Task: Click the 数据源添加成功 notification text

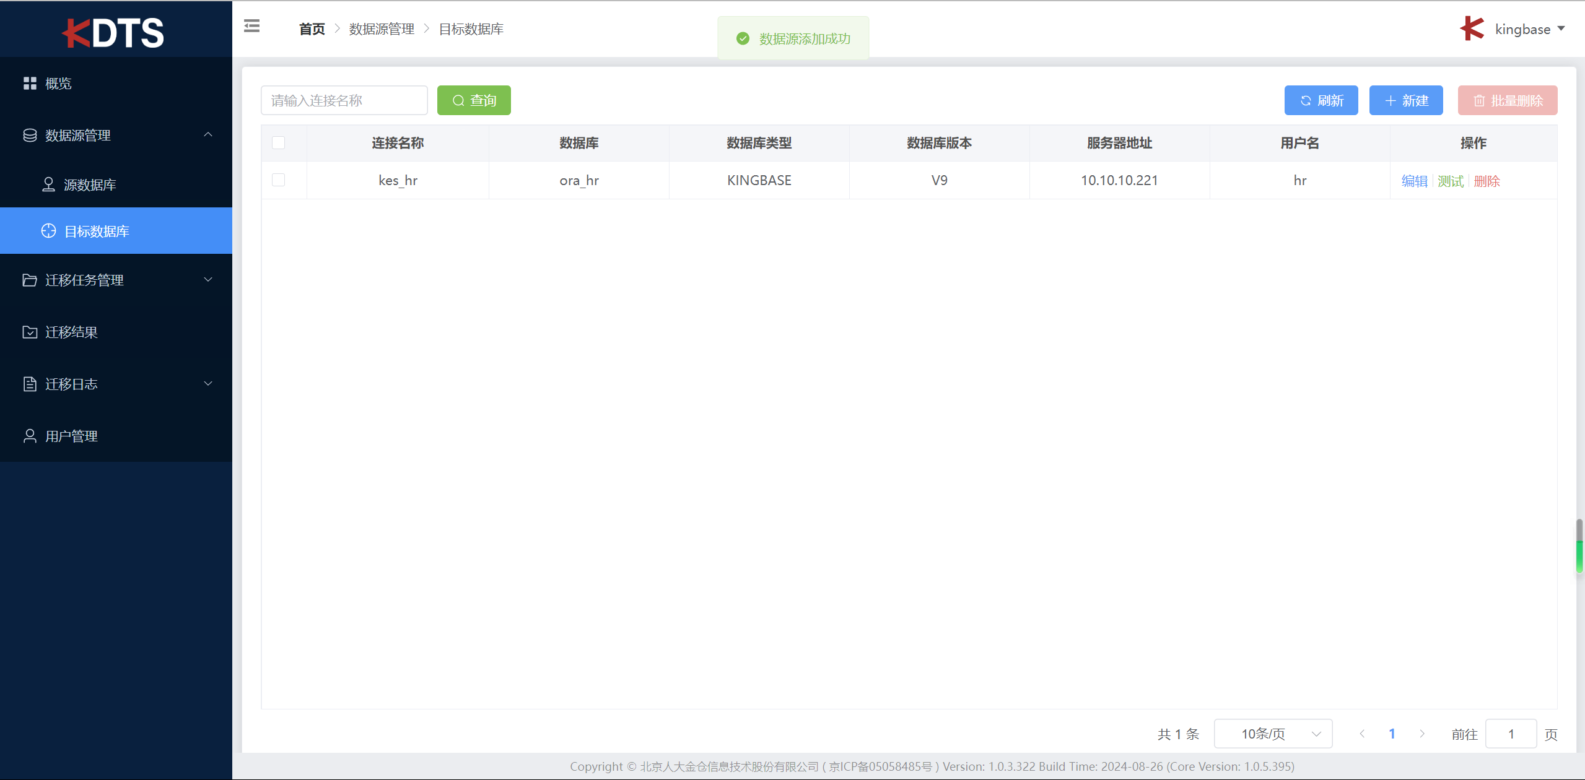Action: (805, 39)
